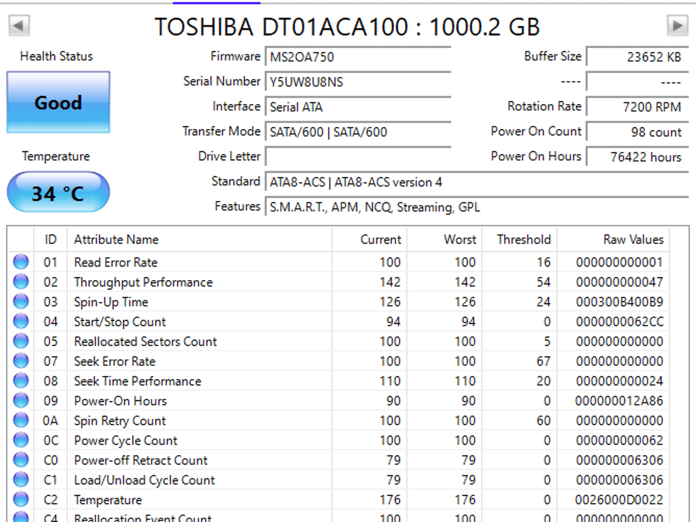Go to previous disk with left arrow
The image size is (696, 522).
pyautogui.click(x=19, y=25)
